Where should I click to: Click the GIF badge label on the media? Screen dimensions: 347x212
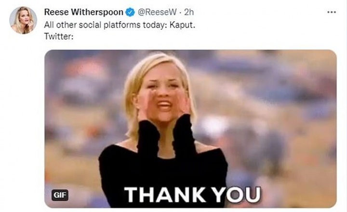pos(60,195)
